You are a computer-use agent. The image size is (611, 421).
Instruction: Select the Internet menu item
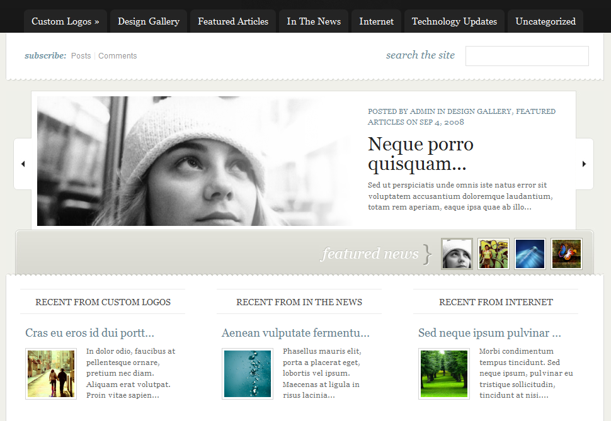click(x=377, y=21)
